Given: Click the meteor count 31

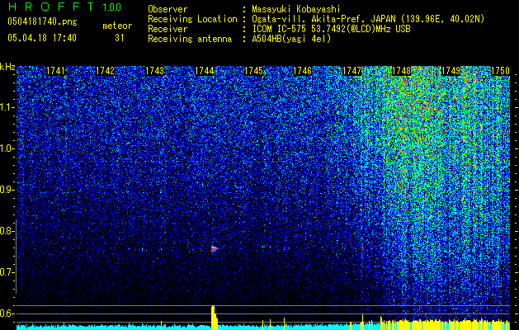Looking at the screenshot, I should (x=120, y=38).
